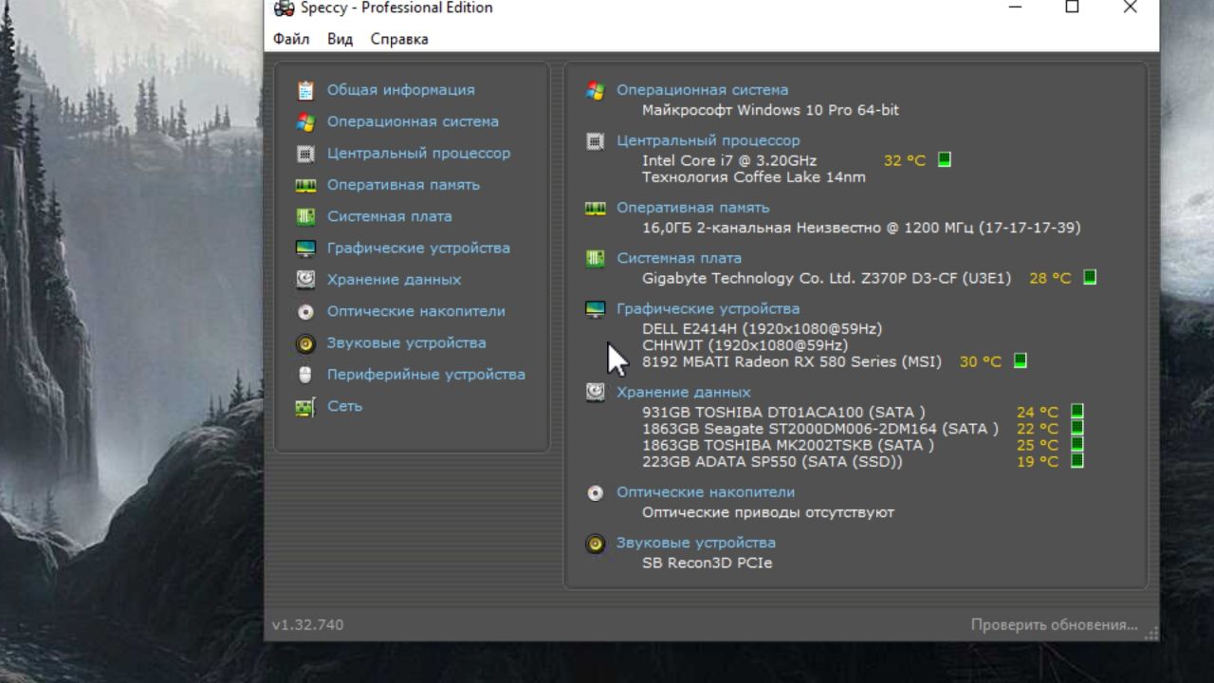This screenshot has width=1214, height=683.
Task: Open Графические устройства section in sidebar
Action: coord(418,248)
